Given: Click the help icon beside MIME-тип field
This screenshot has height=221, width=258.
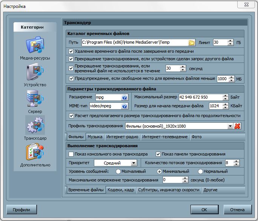Looking at the screenshot, I should 124,106.
